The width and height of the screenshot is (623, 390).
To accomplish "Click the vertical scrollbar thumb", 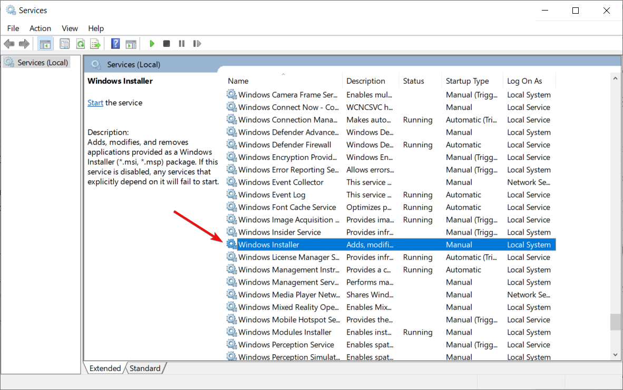I will (x=616, y=322).
